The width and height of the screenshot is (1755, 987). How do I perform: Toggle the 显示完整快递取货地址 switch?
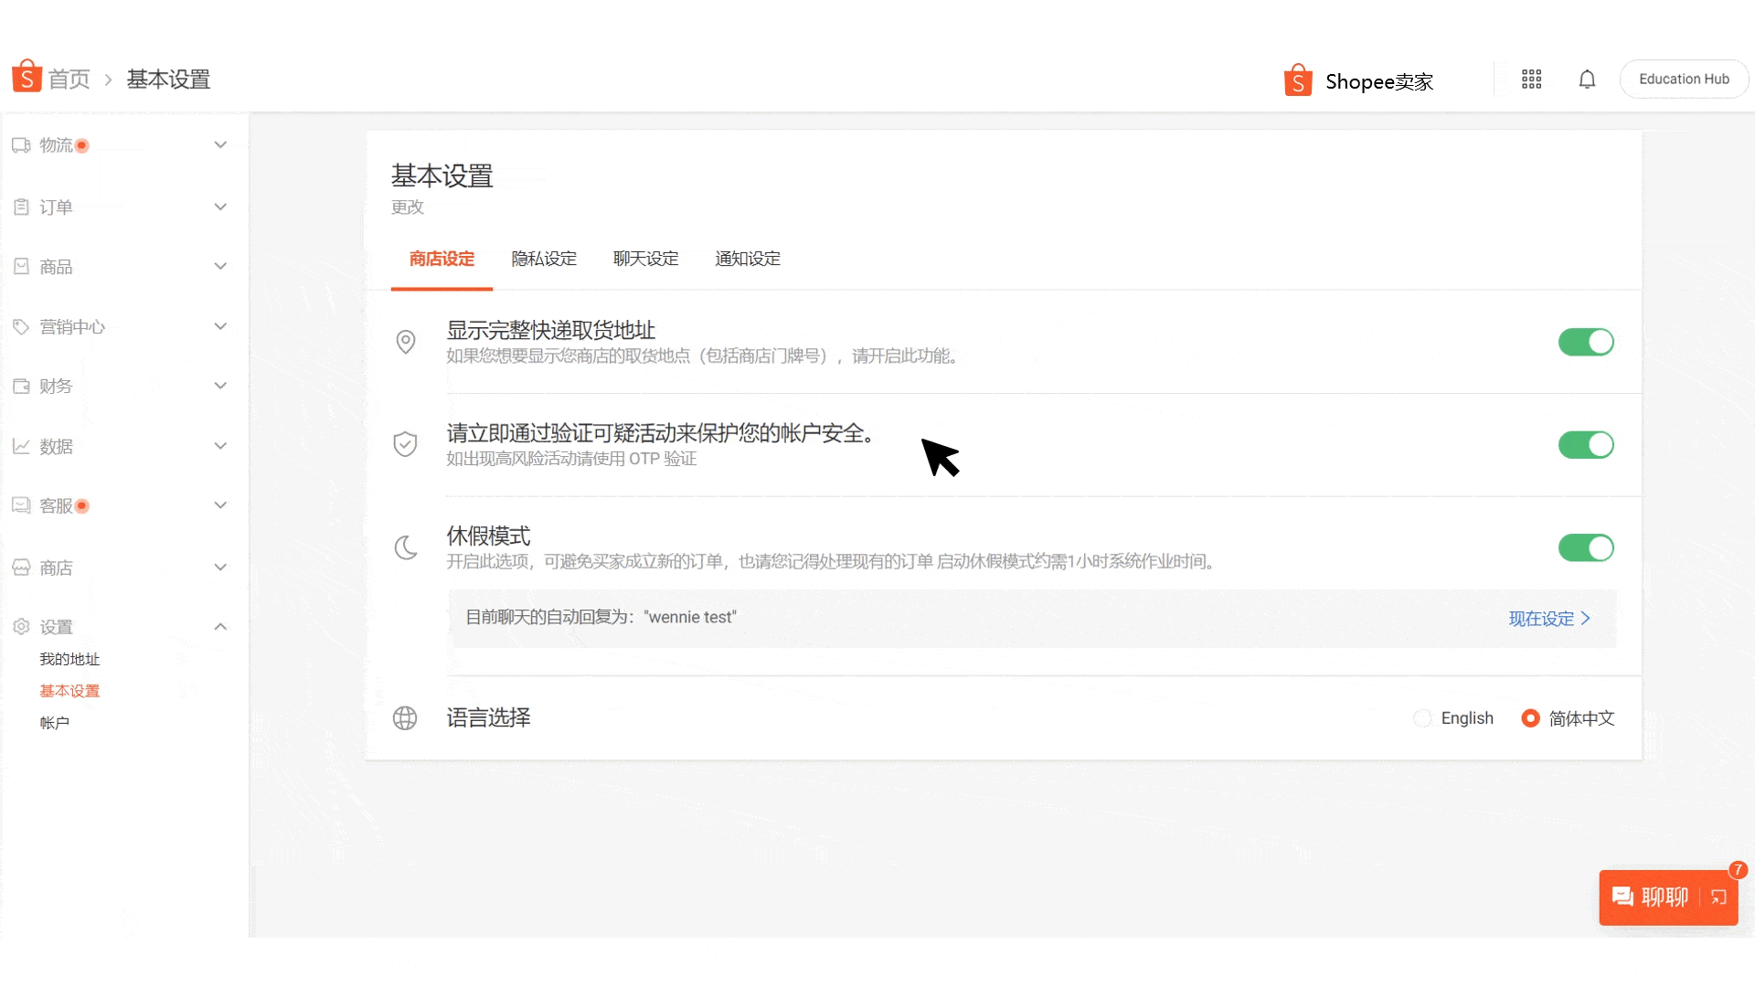pos(1585,343)
